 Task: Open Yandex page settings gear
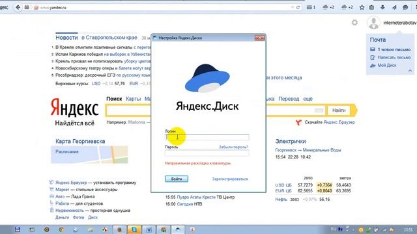coord(354,23)
